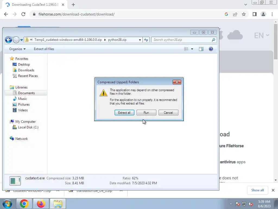Open the Organize menu
Image resolution: width=278 pixels, height=209 pixels.
pos(17,49)
